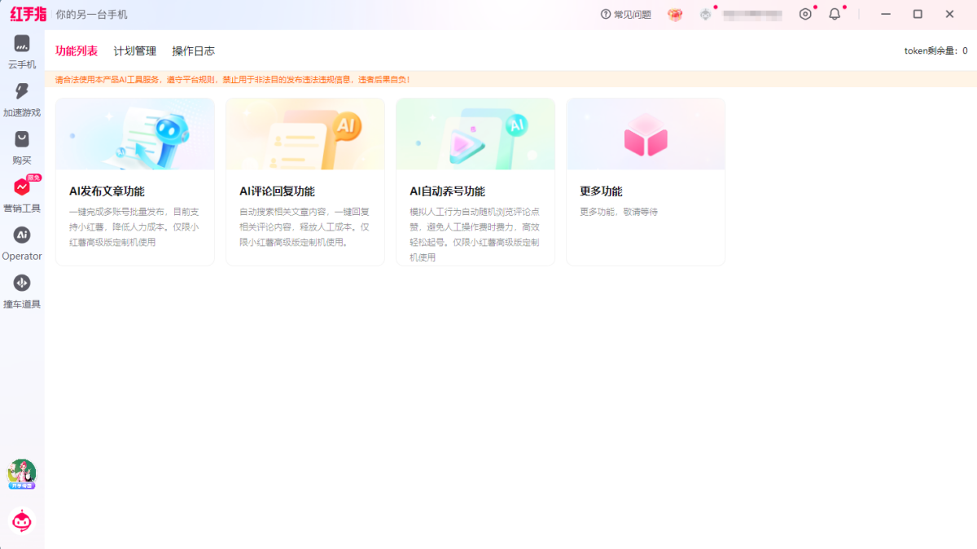Click the 更多功能 title
The width and height of the screenshot is (977, 549).
coord(601,191)
